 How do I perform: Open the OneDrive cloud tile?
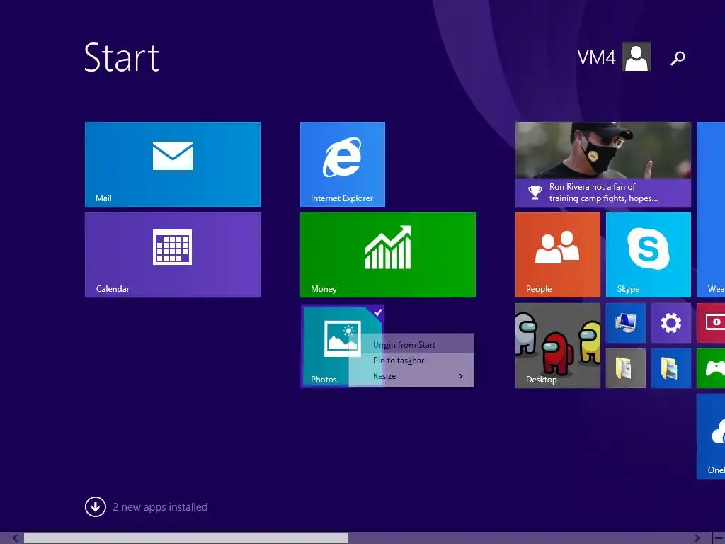[711, 436]
